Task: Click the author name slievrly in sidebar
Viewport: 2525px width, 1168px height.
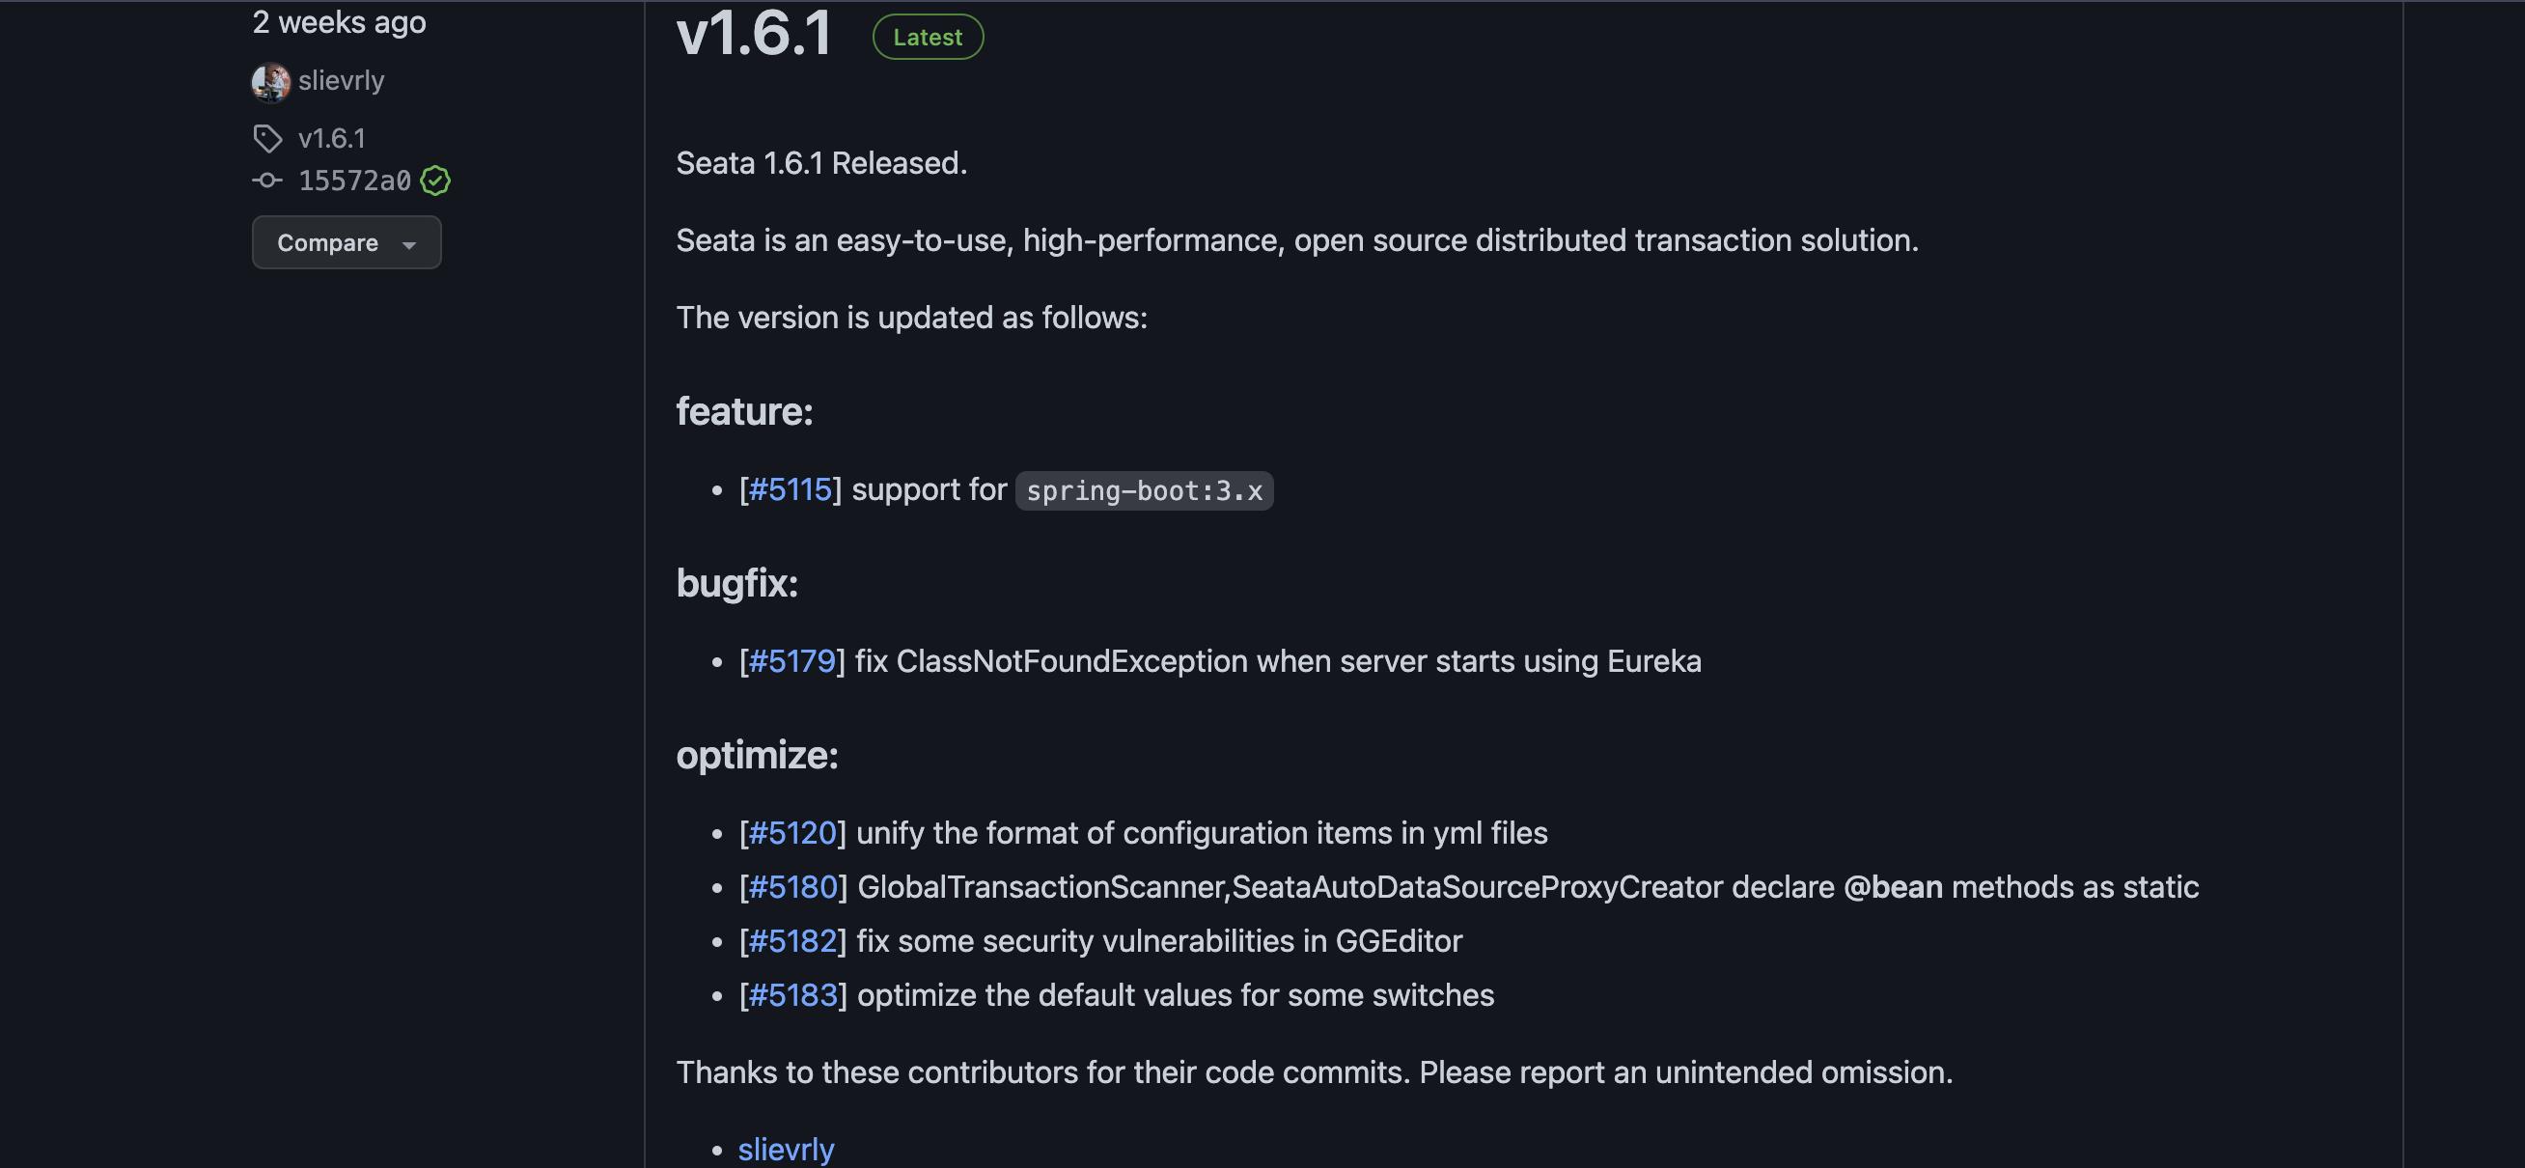Action: [x=341, y=80]
